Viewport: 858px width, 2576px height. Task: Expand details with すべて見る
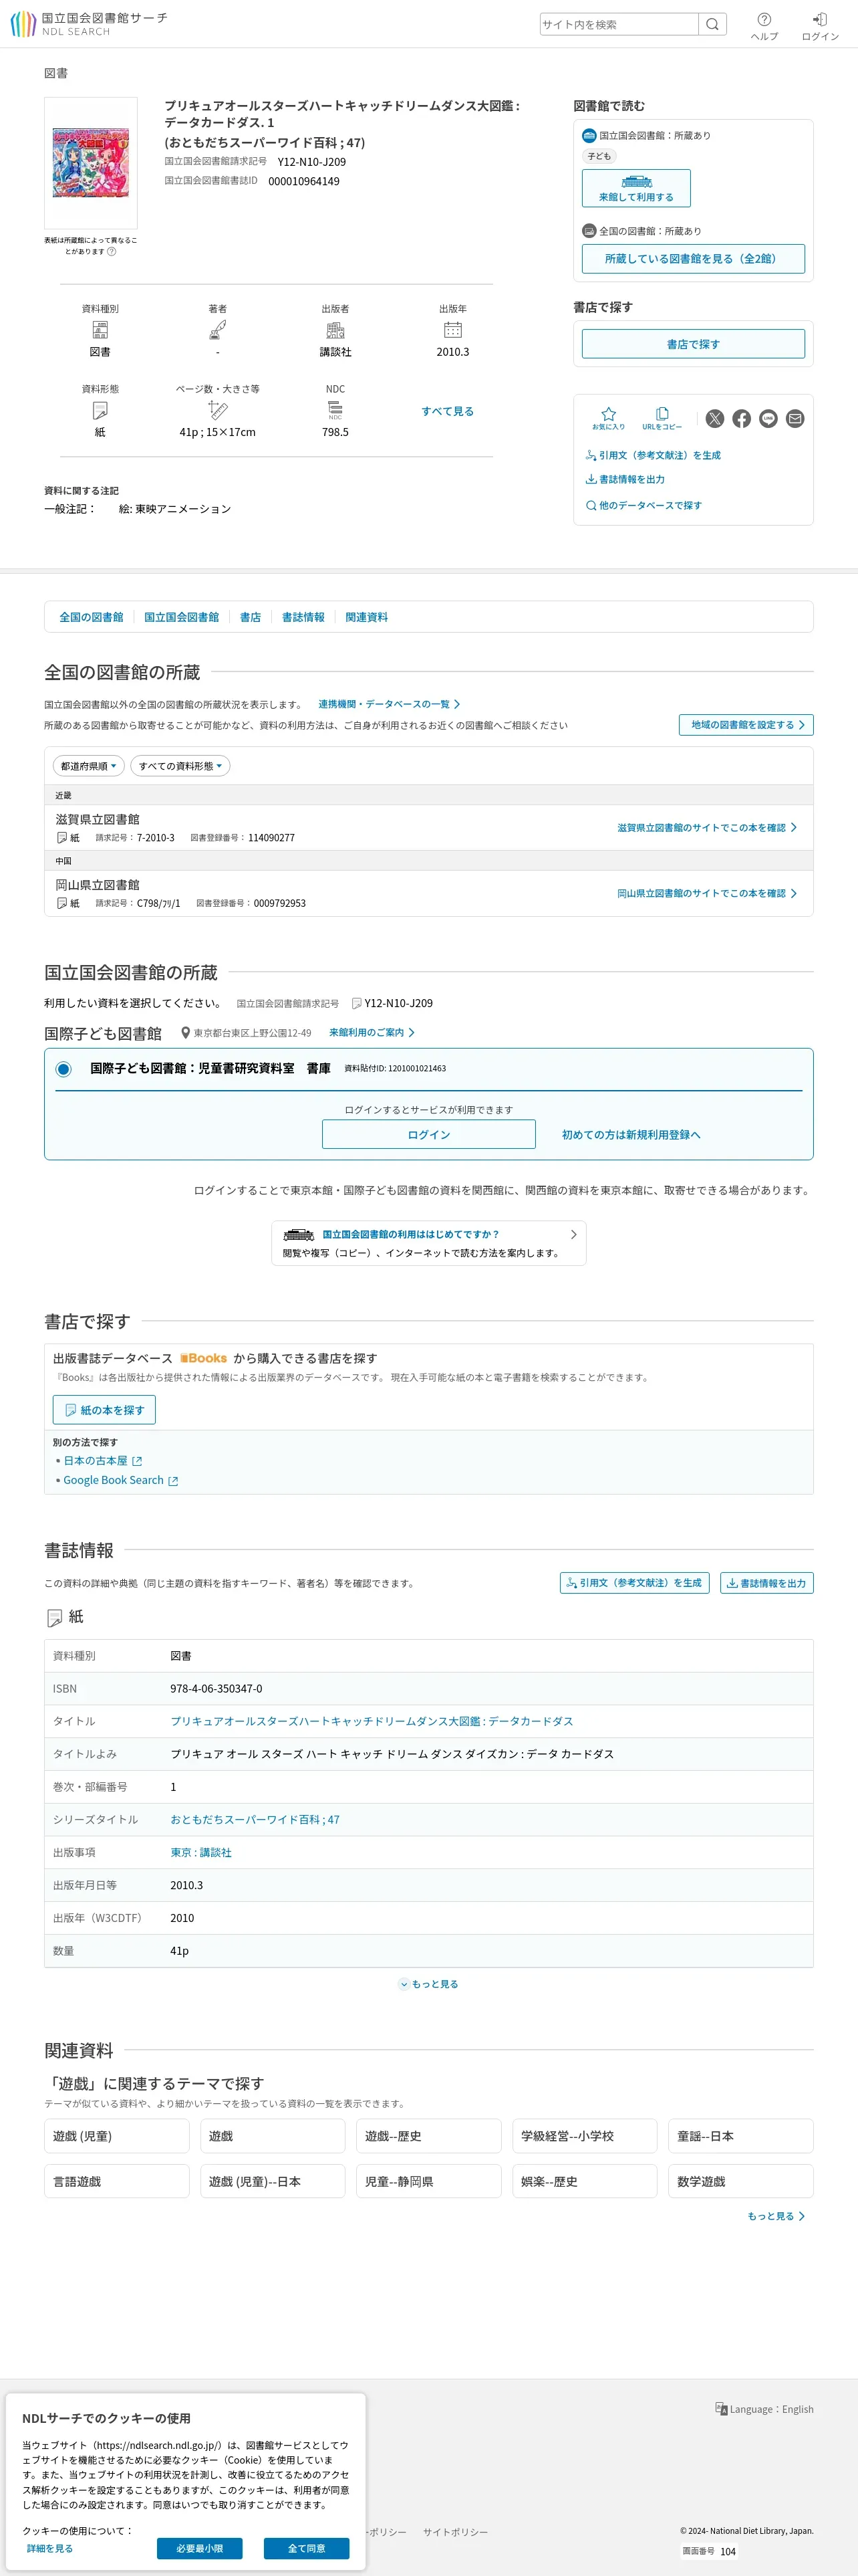tap(448, 411)
